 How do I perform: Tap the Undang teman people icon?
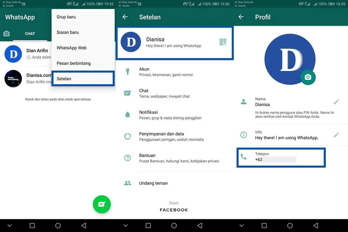(128, 183)
